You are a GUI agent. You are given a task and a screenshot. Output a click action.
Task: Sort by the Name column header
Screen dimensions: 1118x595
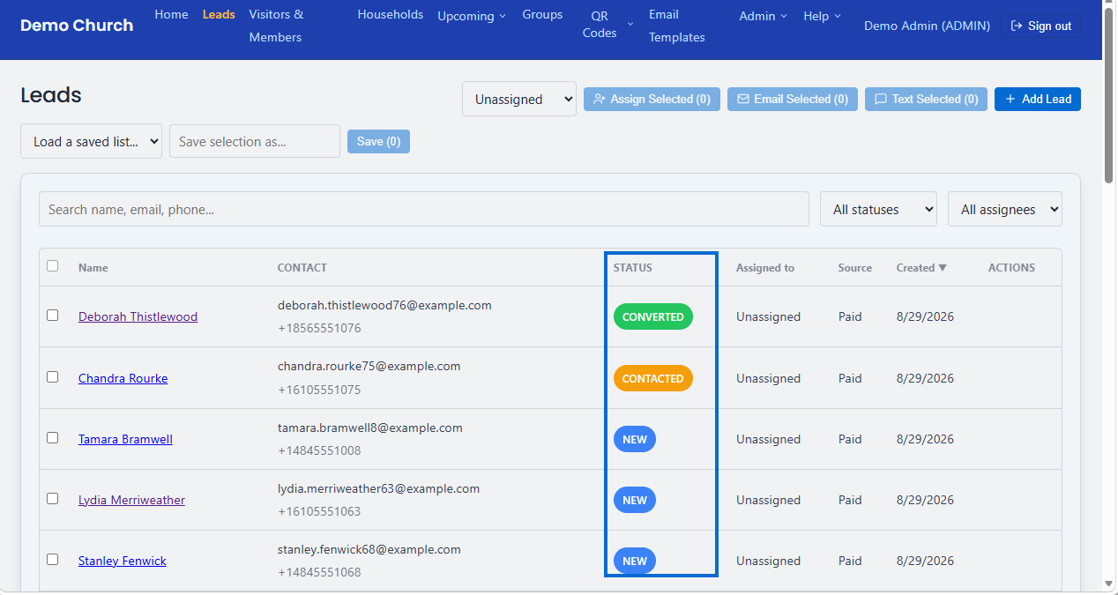pyautogui.click(x=93, y=268)
